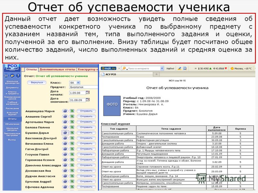The width and height of the screenshot is (258, 193).
Task: Export Белова Полина report to Excel
Action: click(x=72, y=127)
